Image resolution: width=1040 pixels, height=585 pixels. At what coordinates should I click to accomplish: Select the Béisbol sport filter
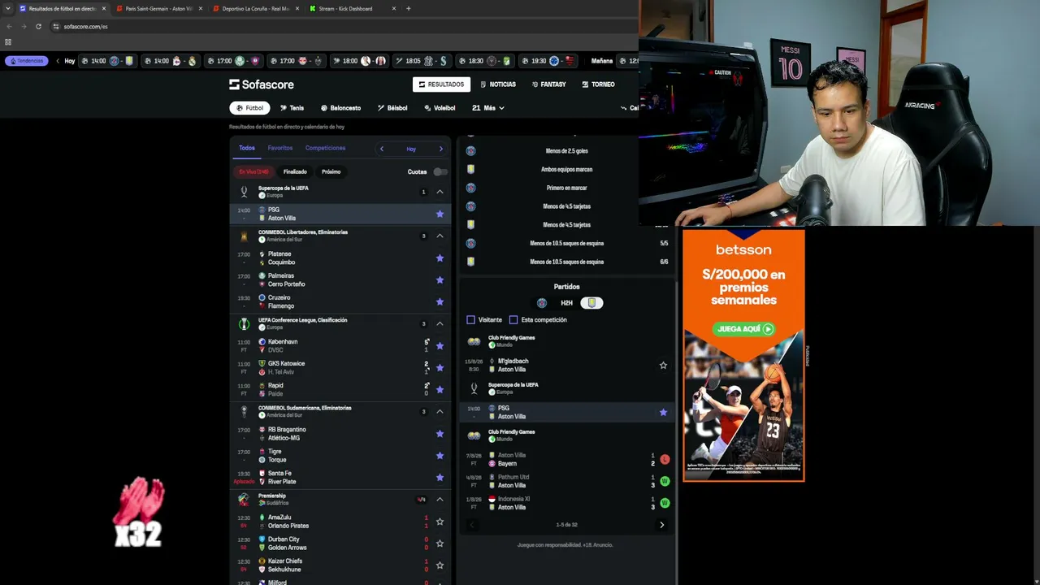pyautogui.click(x=392, y=107)
